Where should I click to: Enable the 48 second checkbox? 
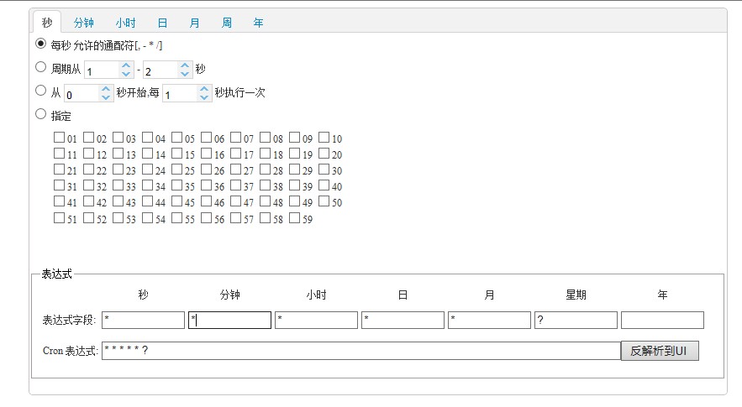265,201
